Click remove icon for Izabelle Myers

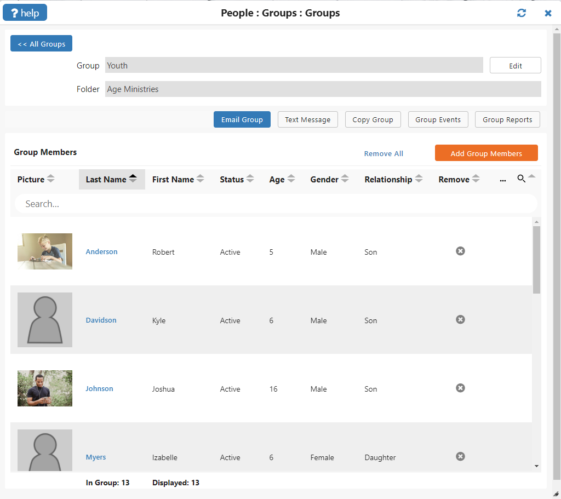coord(460,456)
